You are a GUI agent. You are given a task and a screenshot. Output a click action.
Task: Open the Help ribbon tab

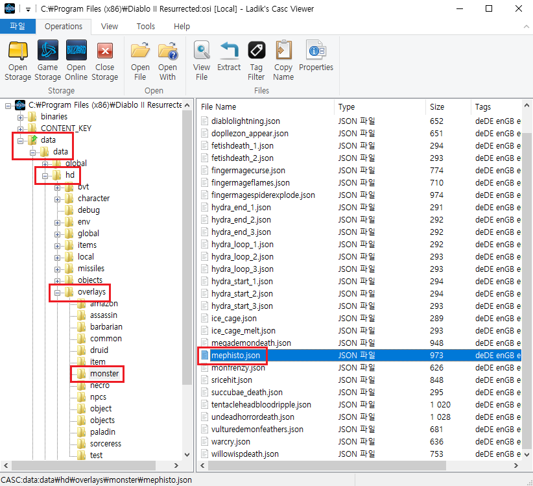[182, 27]
